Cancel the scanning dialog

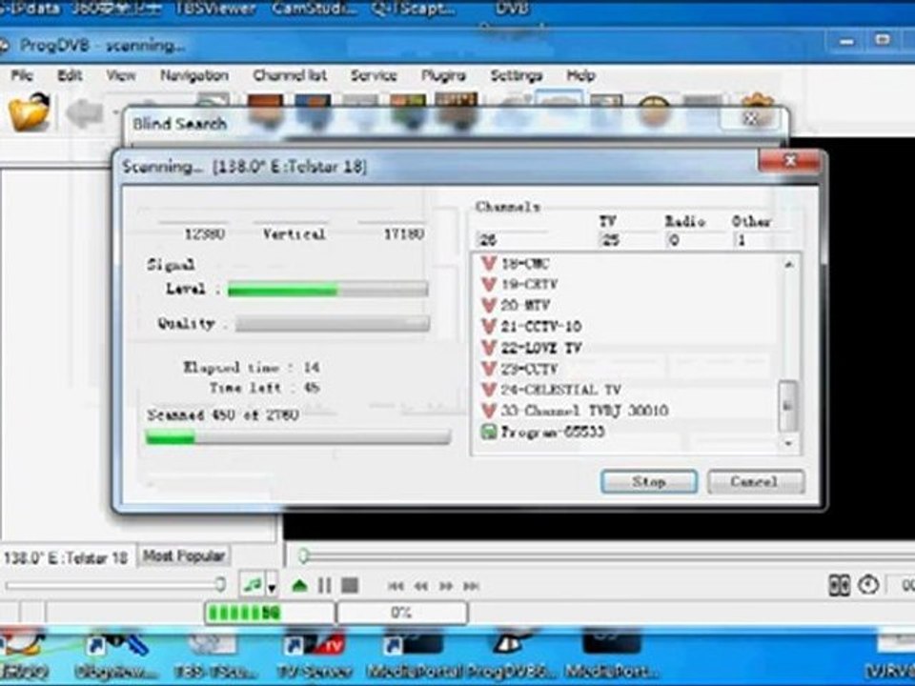pos(756,482)
